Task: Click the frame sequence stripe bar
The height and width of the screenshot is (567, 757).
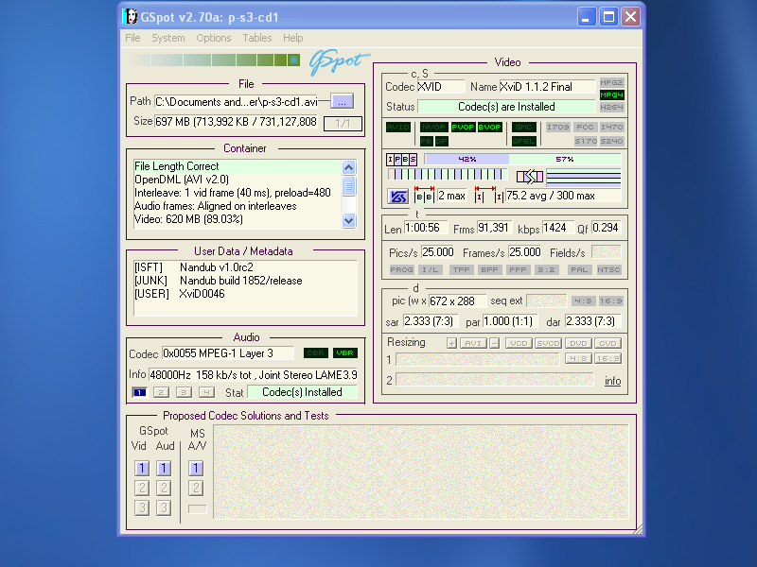Action: (x=447, y=175)
